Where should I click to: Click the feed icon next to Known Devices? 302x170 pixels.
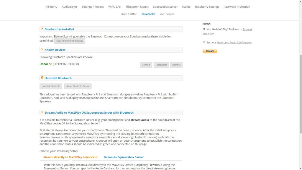pos(42,50)
